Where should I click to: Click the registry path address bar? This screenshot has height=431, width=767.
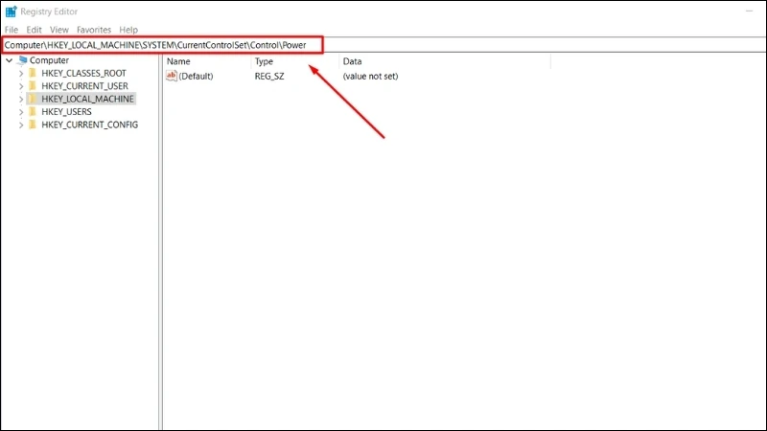(x=384, y=45)
